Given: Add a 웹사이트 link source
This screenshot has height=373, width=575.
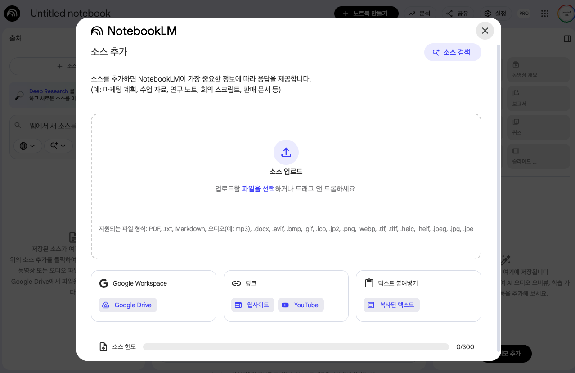Looking at the screenshot, I should [252, 305].
